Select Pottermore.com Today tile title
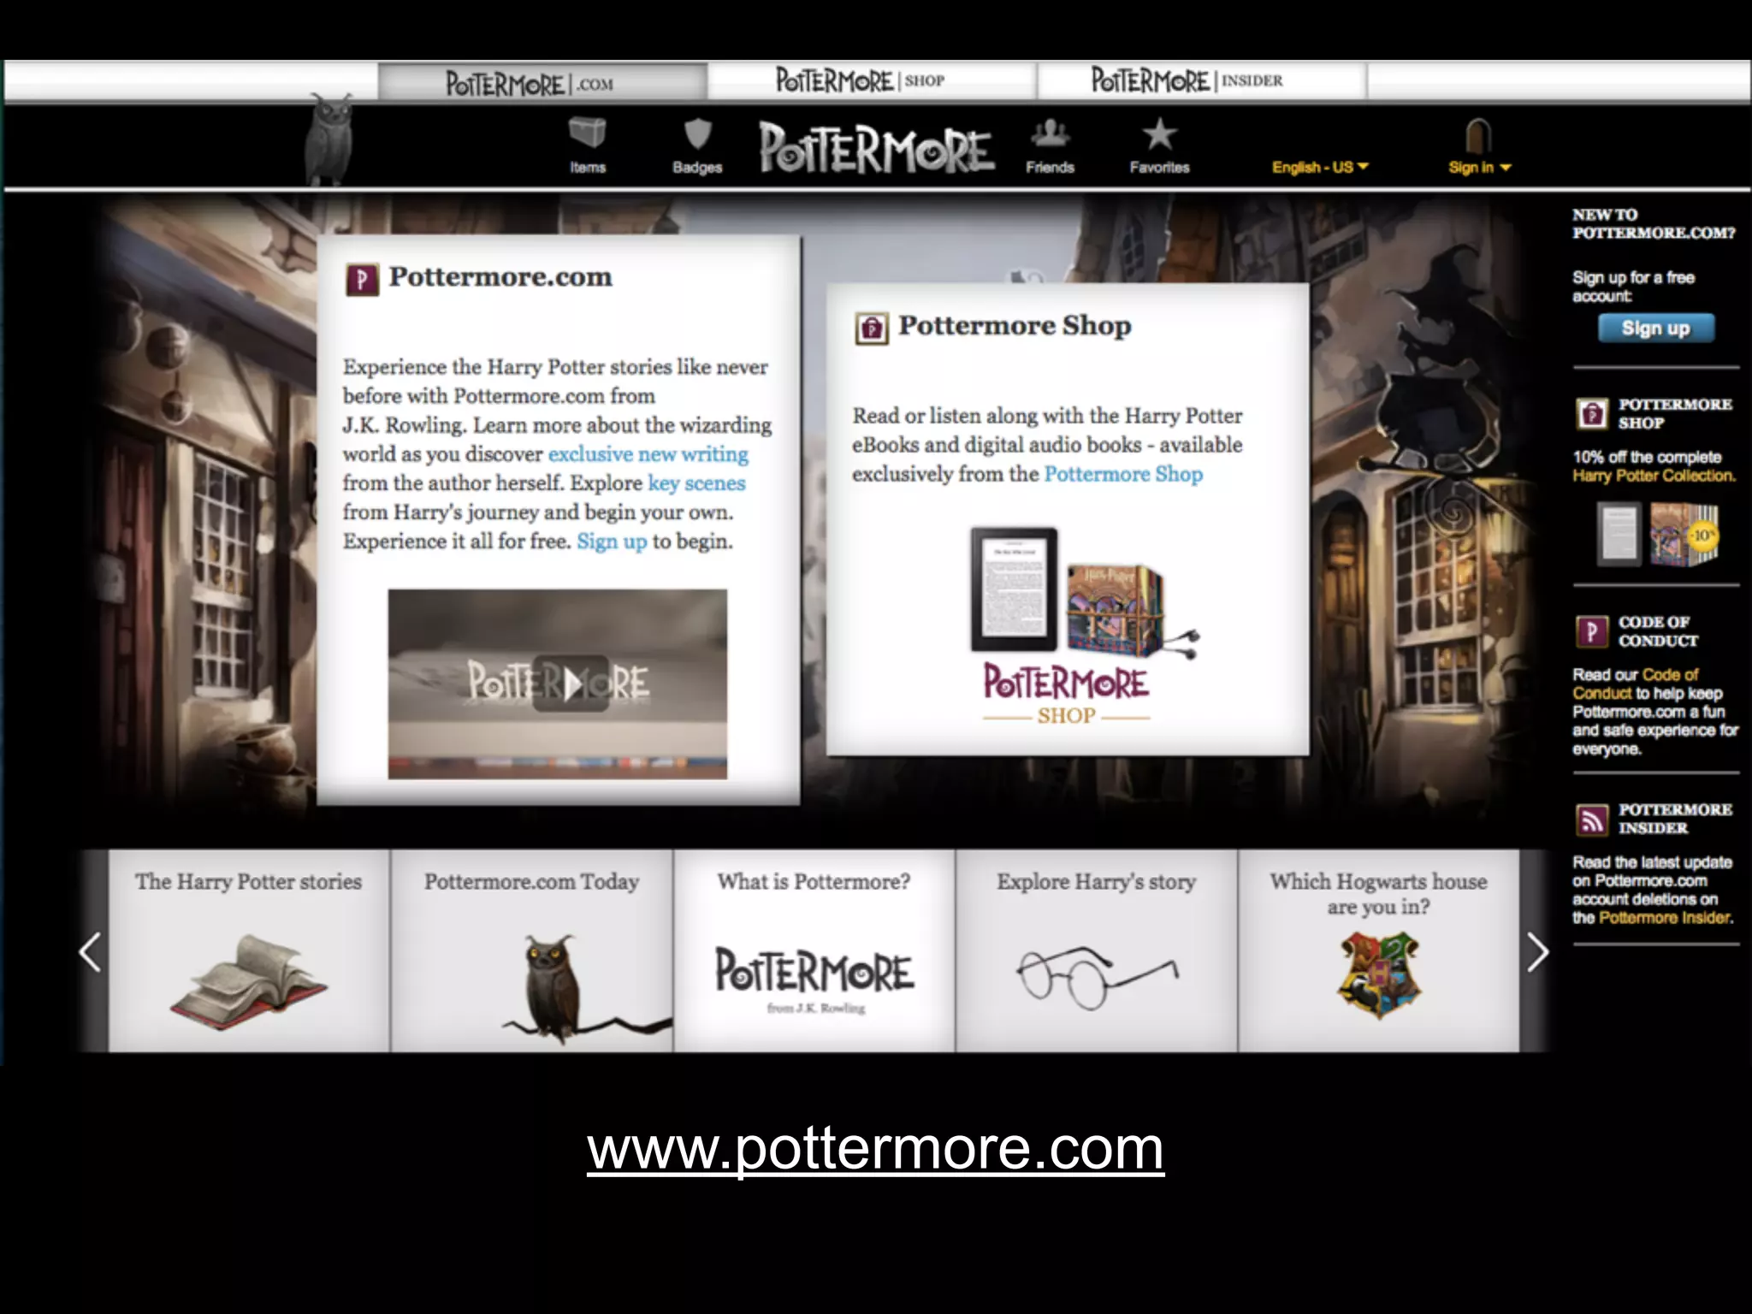The height and width of the screenshot is (1314, 1752). click(531, 881)
